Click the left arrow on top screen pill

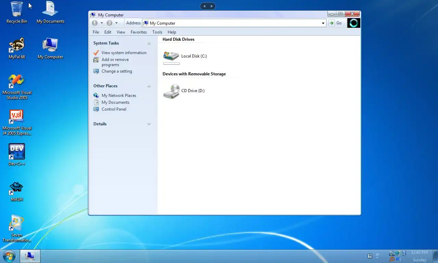[x=204, y=6]
